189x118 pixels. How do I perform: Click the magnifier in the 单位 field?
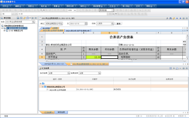click(x=61, y=24)
